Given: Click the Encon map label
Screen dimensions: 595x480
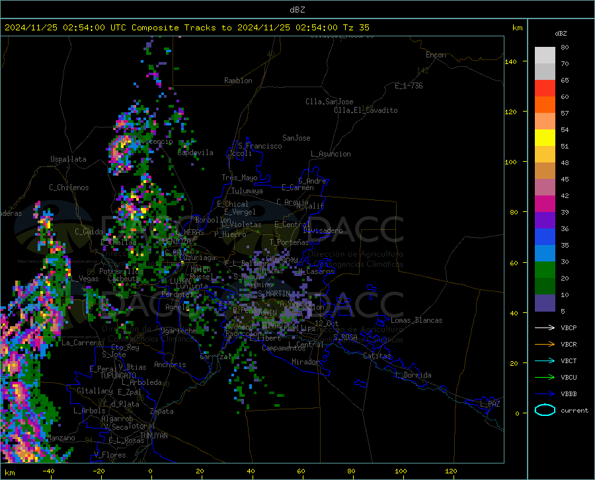Looking at the screenshot, I should pyautogui.click(x=436, y=55).
